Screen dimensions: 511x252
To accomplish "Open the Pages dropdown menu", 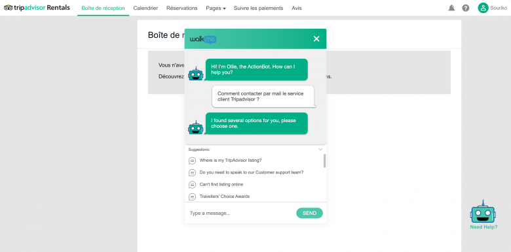I will click(216, 8).
